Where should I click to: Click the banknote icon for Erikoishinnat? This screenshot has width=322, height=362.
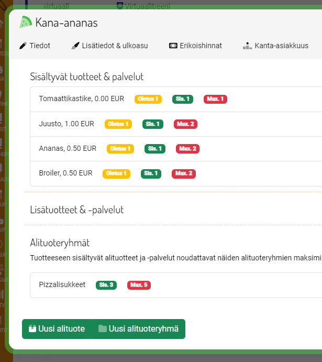[x=173, y=46]
